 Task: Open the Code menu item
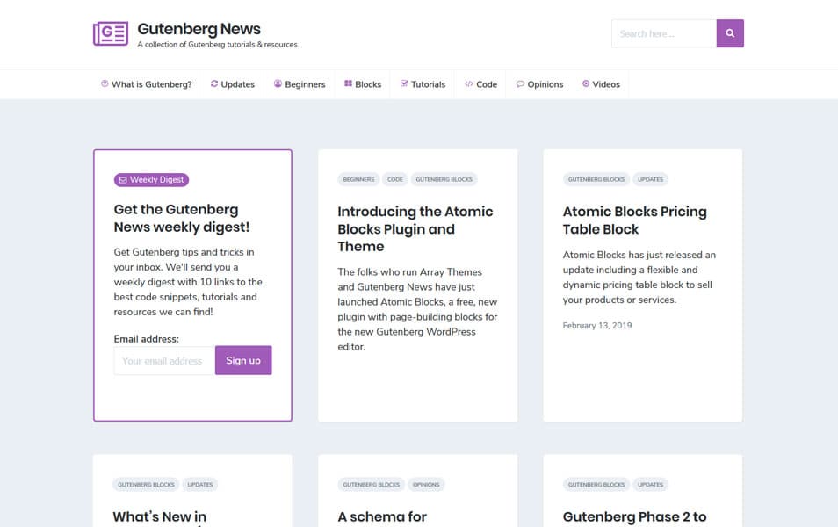pyautogui.click(x=481, y=84)
